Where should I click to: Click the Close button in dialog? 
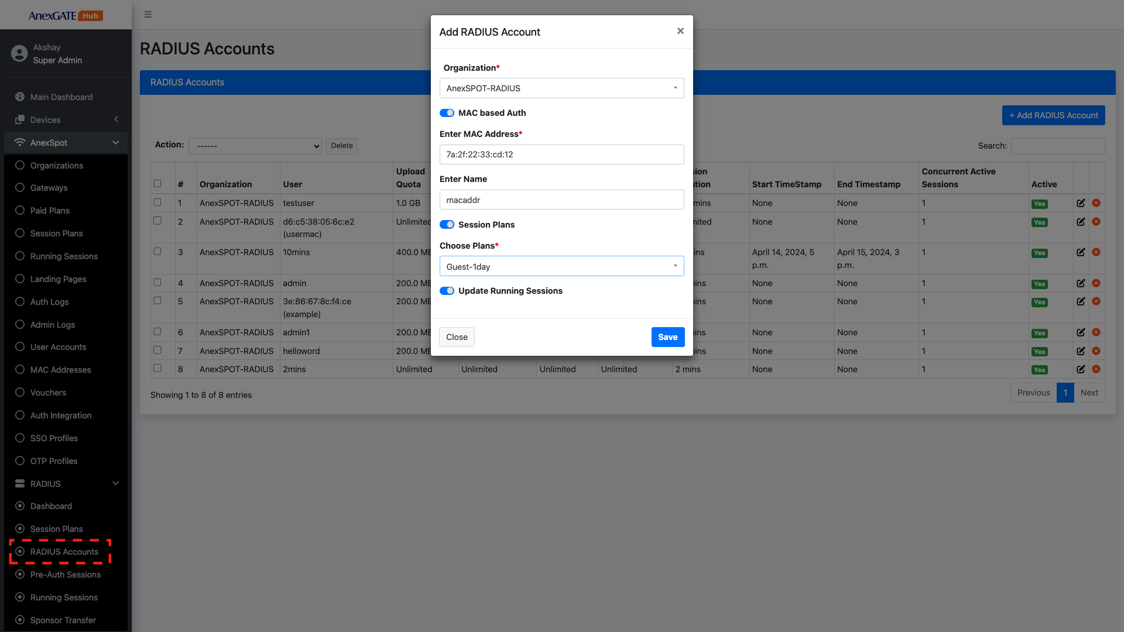pyautogui.click(x=457, y=337)
